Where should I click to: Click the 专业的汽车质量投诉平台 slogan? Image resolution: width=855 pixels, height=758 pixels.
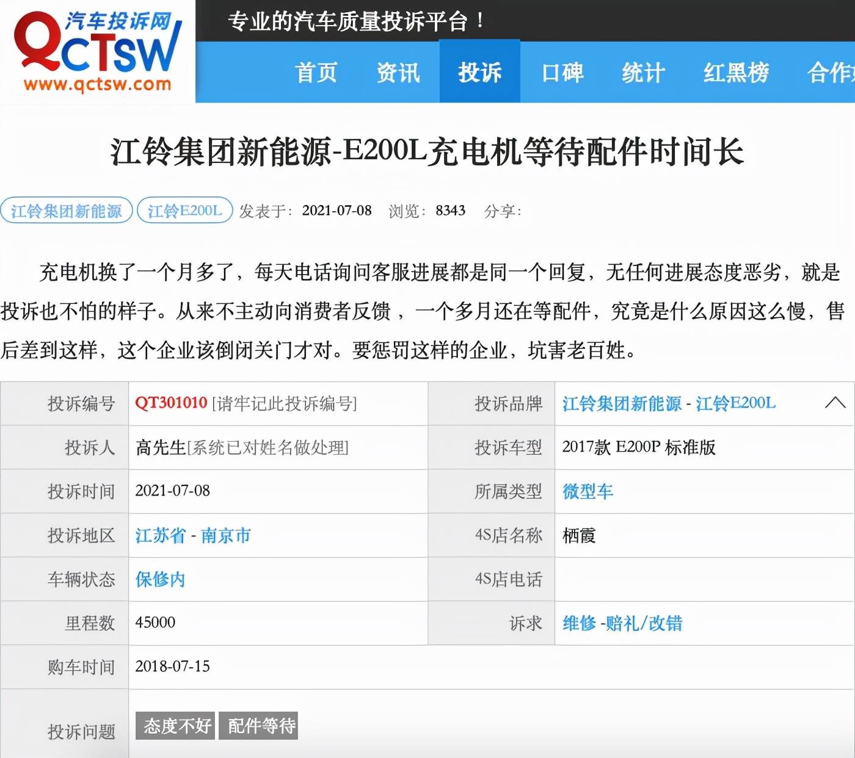pyautogui.click(x=357, y=21)
